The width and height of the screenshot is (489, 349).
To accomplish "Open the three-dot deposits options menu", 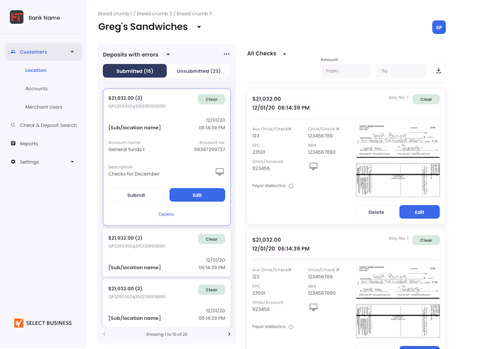I will click(x=226, y=54).
